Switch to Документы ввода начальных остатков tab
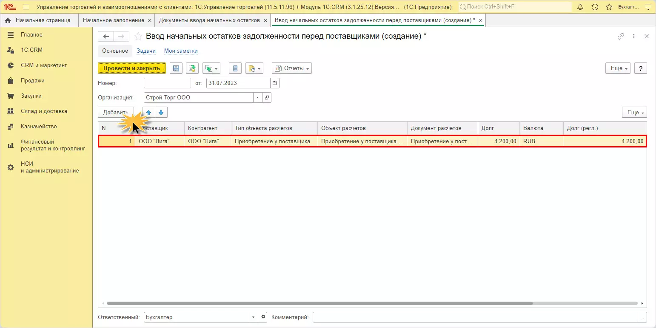This screenshot has height=328, width=656. click(x=213, y=20)
